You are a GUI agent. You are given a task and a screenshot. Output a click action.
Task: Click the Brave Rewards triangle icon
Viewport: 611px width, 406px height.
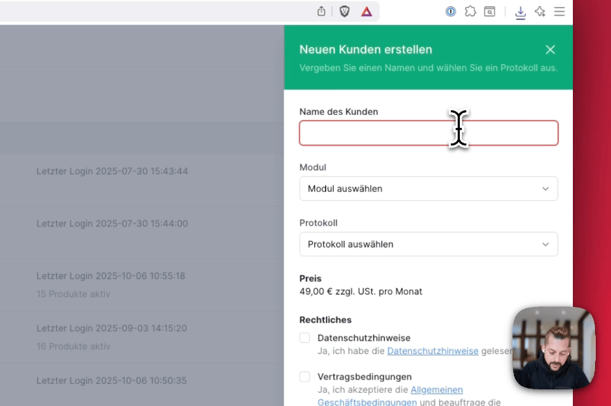pyautogui.click(x=366, y=11)
